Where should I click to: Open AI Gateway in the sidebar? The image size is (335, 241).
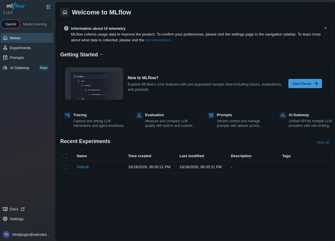[27, 68]
